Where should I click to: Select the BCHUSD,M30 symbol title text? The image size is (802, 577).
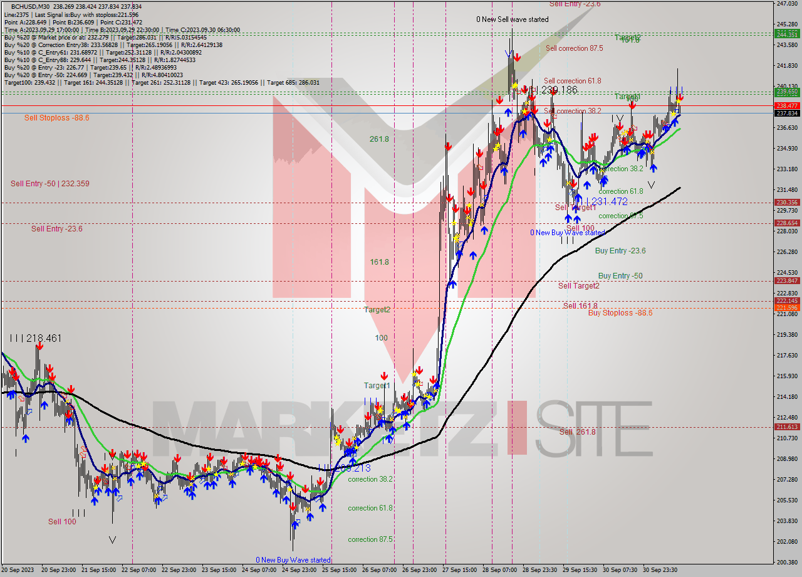point(31,6)
